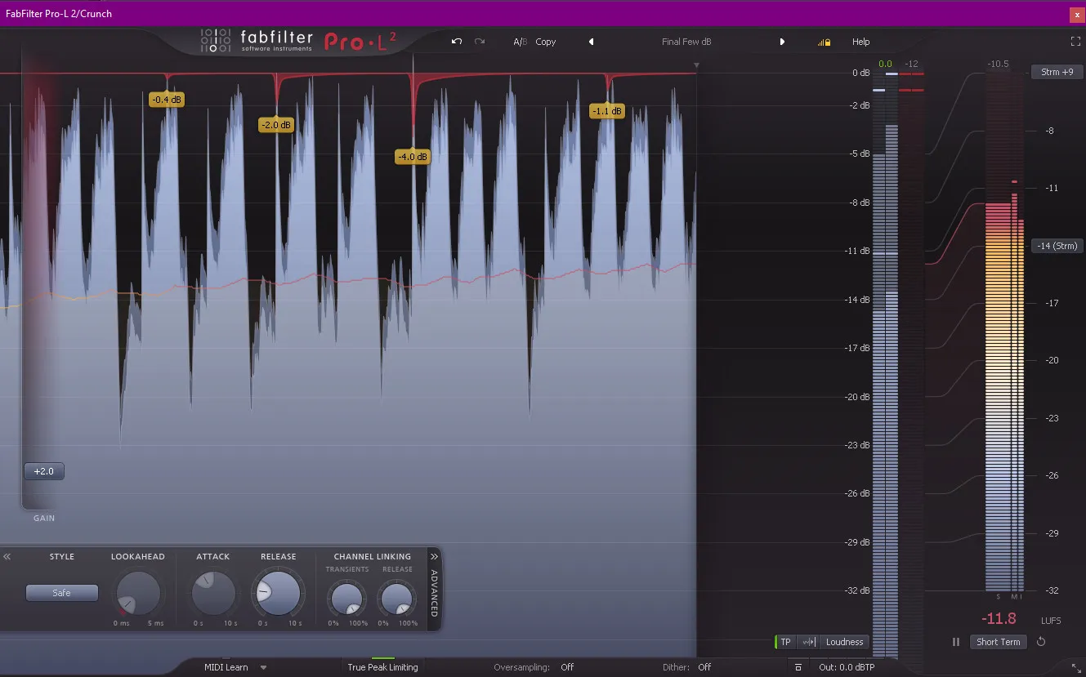Open the Help menu

tap(860, 42)
